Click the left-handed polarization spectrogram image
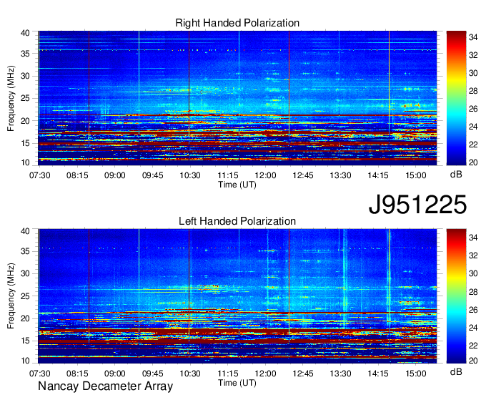The image size is (486, 395). click(x=237, y=296)
